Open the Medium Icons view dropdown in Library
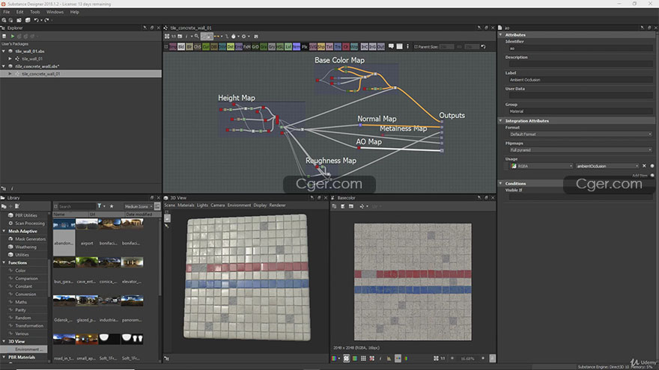Viewport: 659px width, 370px height. point(139,206)
